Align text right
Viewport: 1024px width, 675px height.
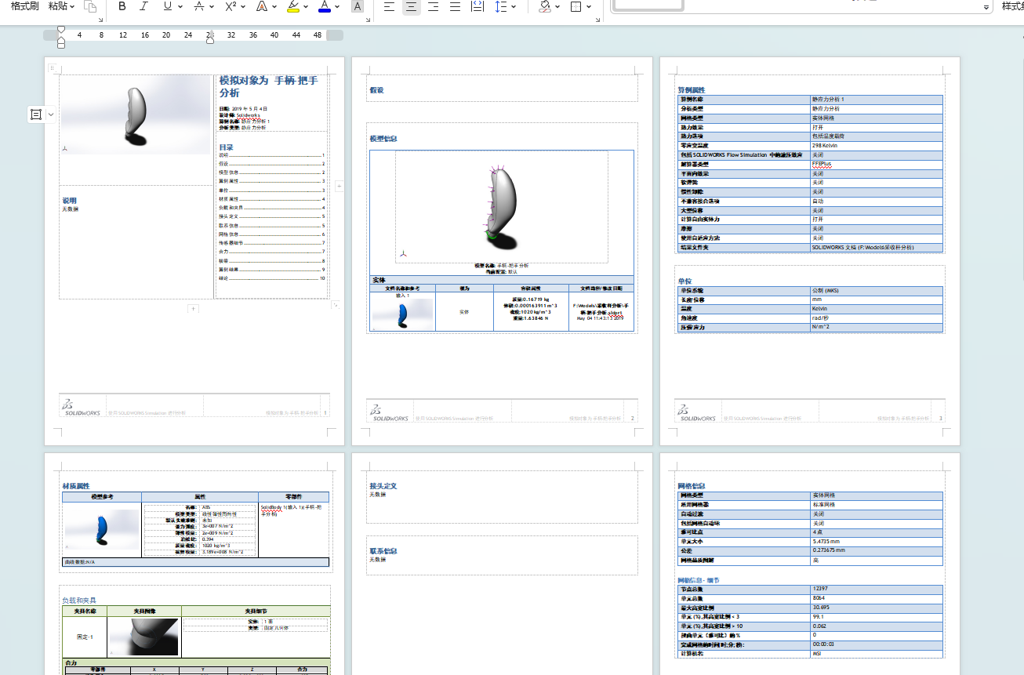(x=433, y=6)
